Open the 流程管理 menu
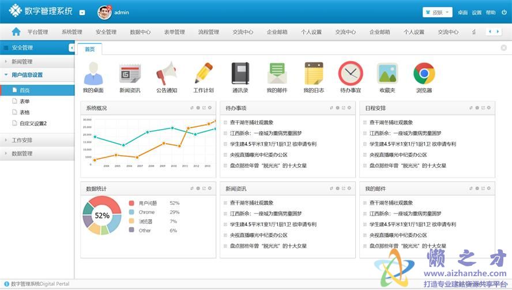The image size is (512, 290). pos(209,32)
